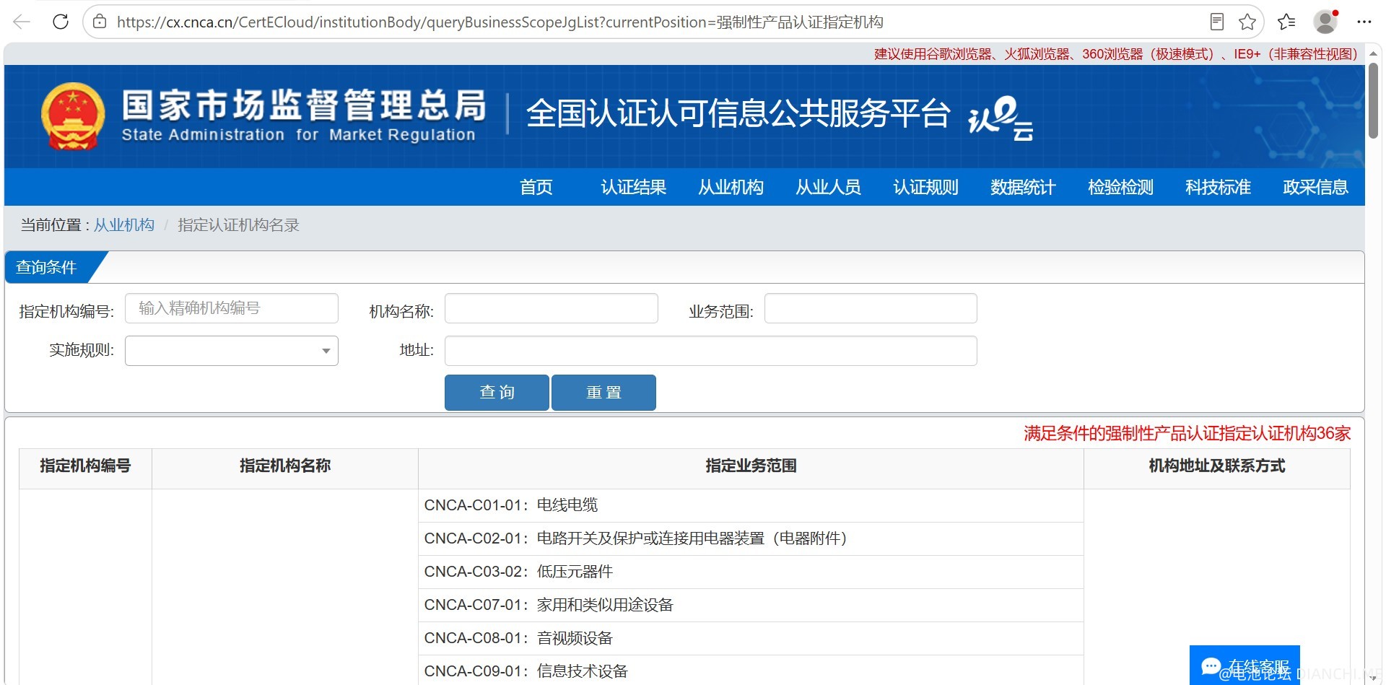1386x685 pixels.
Task: Click the address bar URL
Action: click(x=500, y=22)
